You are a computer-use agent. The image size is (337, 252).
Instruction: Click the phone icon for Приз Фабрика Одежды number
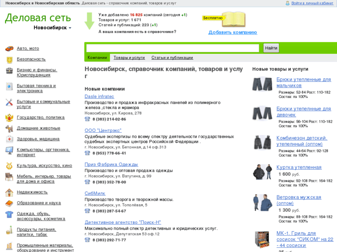click(87, 182)
